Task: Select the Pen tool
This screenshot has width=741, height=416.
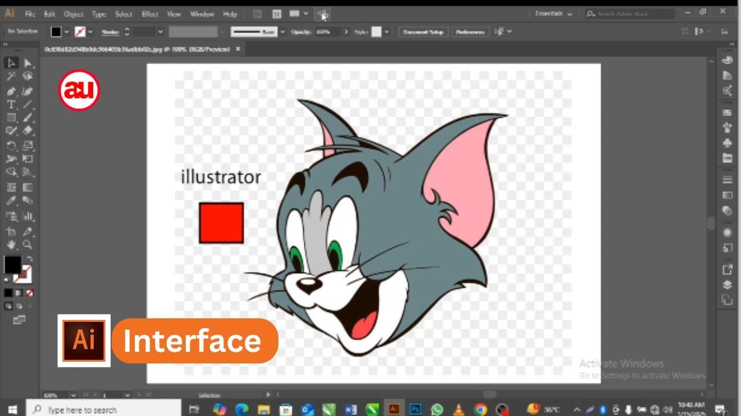Action: click(x=11, y=91)
